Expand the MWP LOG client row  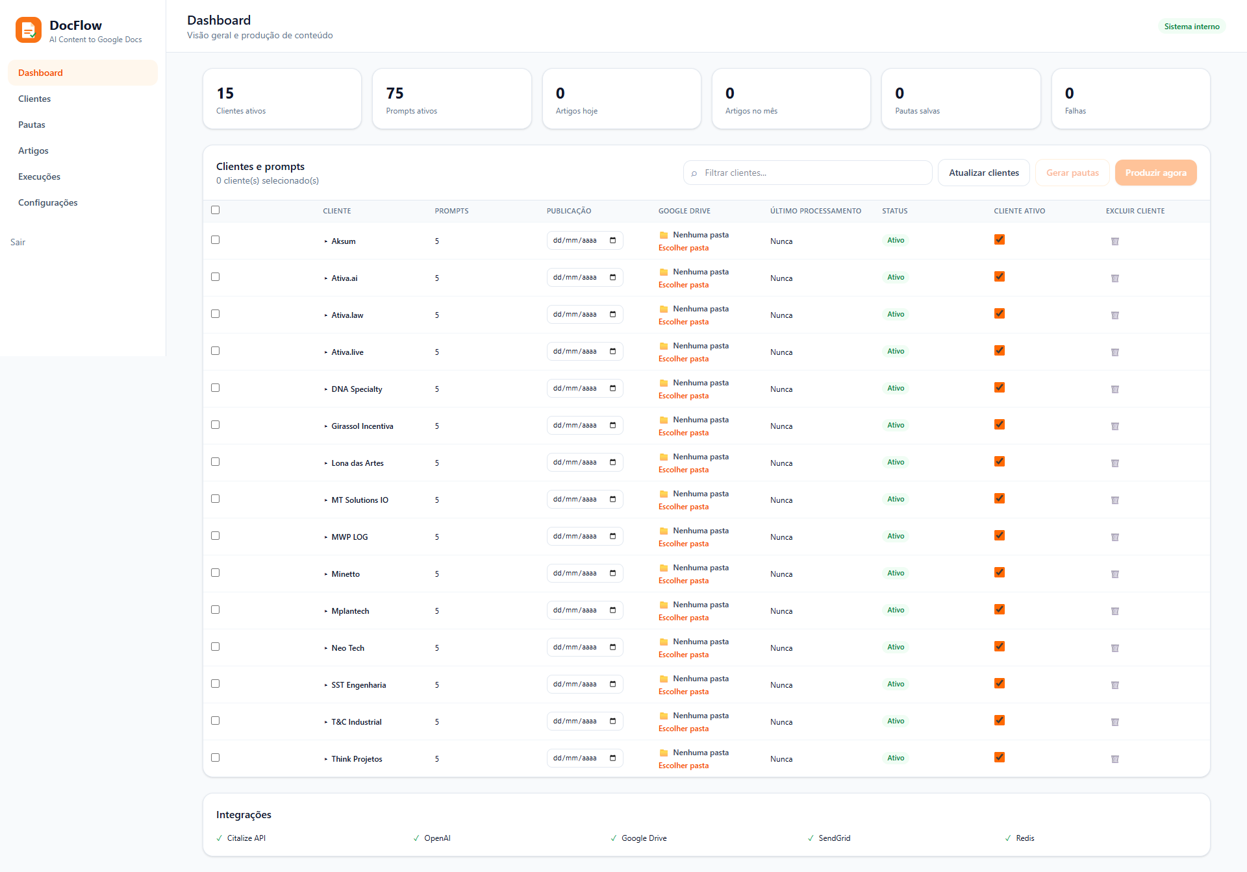tap(326, 537)
